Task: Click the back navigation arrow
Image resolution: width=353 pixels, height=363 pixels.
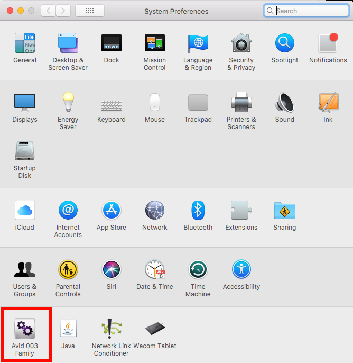Action: 48,11
